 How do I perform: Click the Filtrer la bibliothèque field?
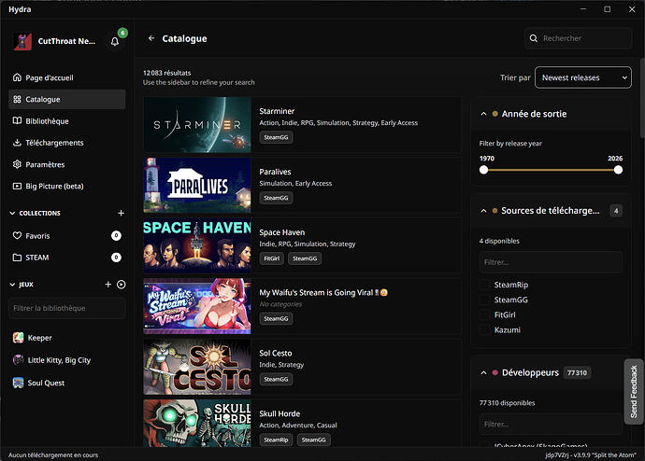(x=67, y=308)
